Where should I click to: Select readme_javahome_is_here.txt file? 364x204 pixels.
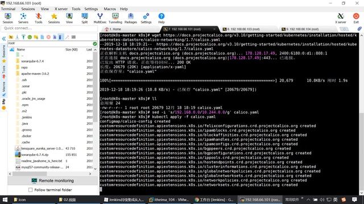pyautogui.click(x=42, y=161)
